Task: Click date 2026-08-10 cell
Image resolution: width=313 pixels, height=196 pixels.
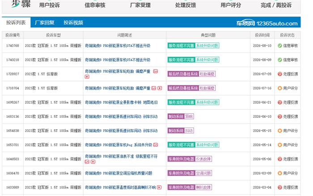Action: point(262,46)
